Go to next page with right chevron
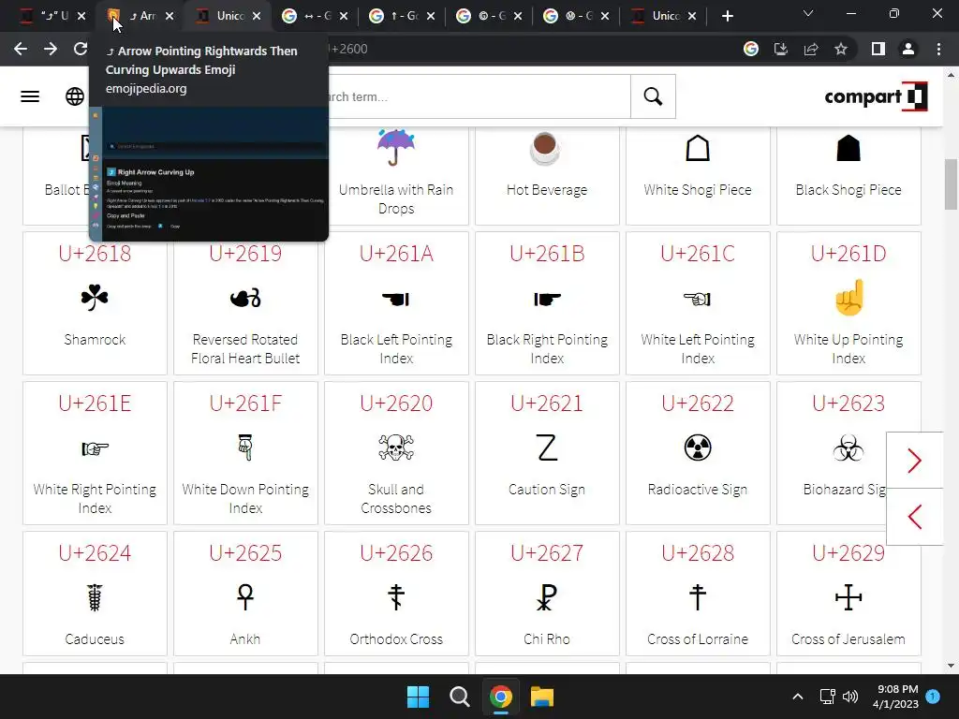Image resolution: width=959 pixels, height=719 pixels. point(914,461)
